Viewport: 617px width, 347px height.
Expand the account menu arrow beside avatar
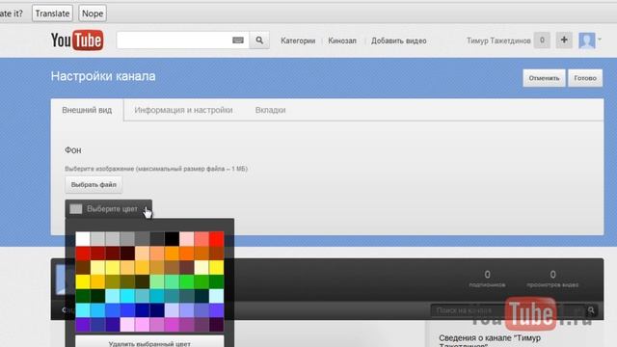[600, 39]
